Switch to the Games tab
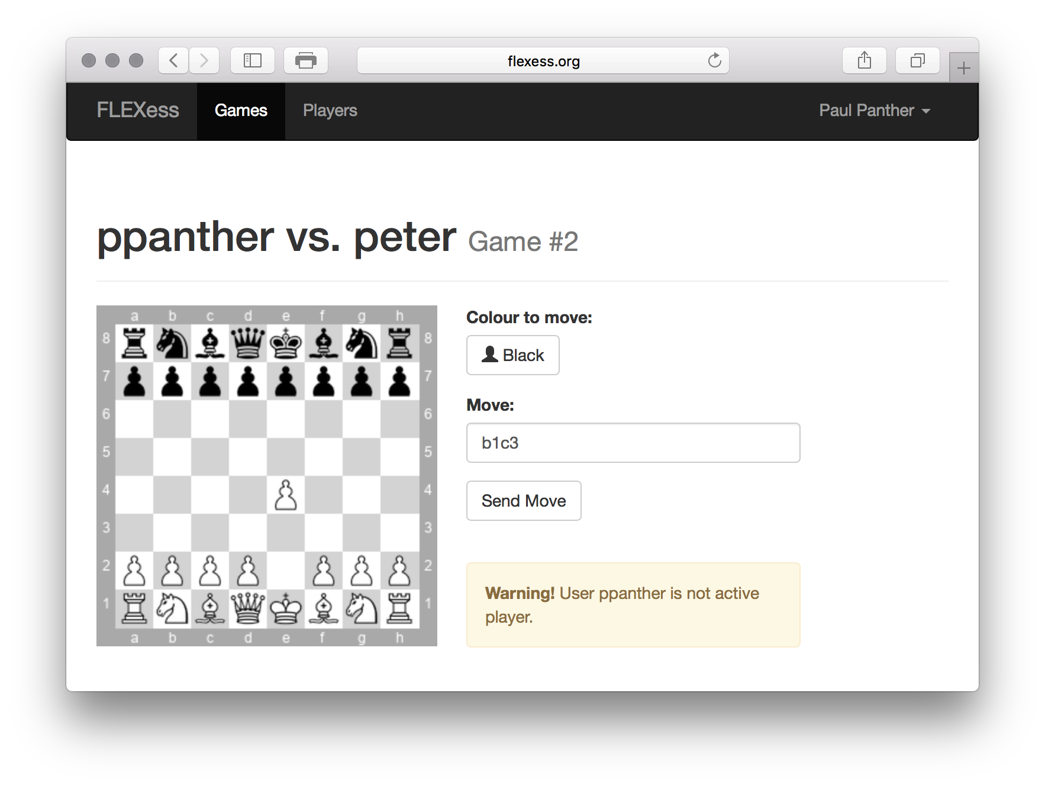Screen dimensions: 1045x786 (241, 111)
